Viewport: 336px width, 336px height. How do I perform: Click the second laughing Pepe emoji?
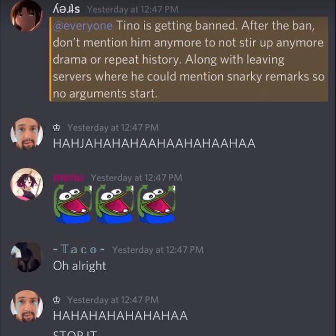(114, 204)
